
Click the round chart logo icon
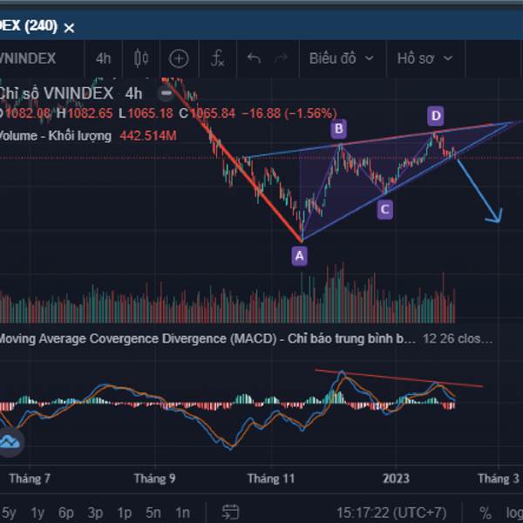pyautogui.click(x=10, y=442)
